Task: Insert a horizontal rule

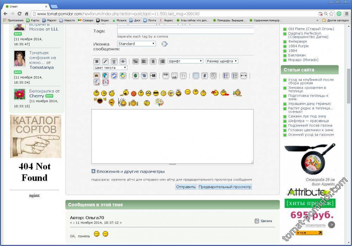Action: click(x=244, y=75)
